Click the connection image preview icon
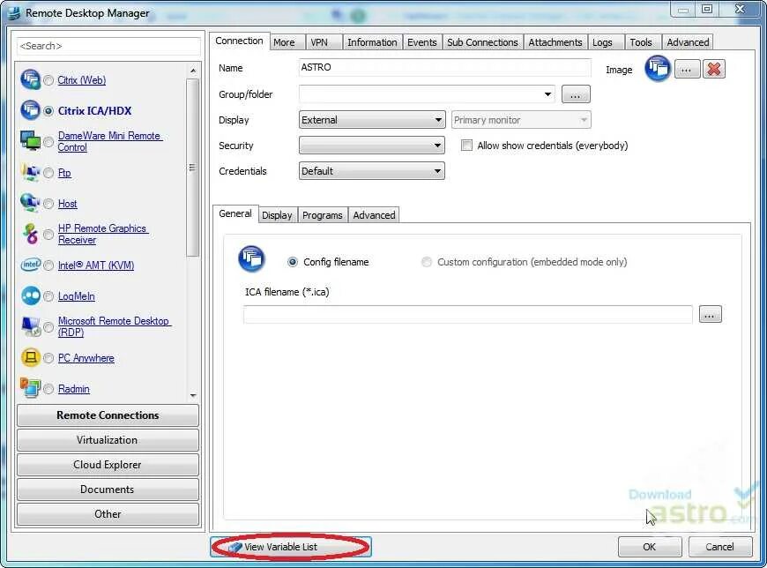This screenshot has width=767, height=568. coord(657,69)
